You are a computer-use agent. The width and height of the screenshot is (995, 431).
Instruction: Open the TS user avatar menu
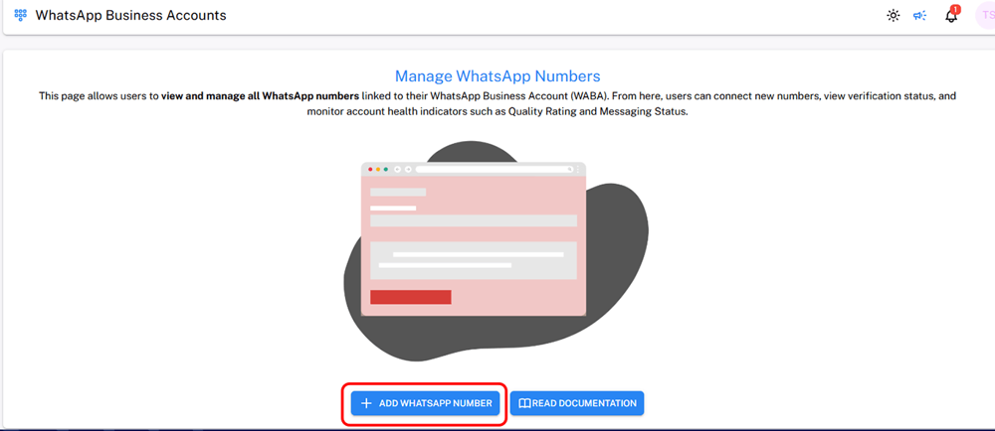[985, 16]
